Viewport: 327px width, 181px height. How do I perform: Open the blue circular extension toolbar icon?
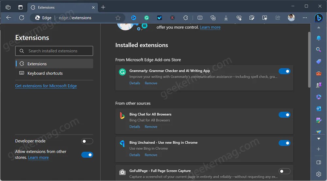click(134, 18)
